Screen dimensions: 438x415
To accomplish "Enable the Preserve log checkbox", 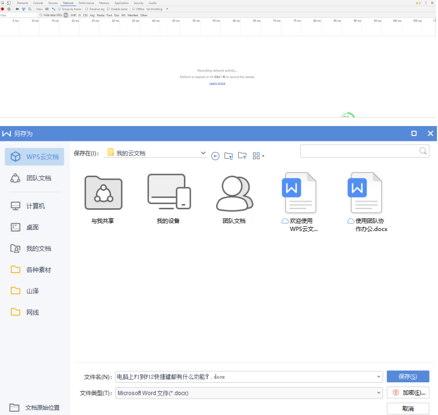I will pyautogui.click(x=86, y=9).
